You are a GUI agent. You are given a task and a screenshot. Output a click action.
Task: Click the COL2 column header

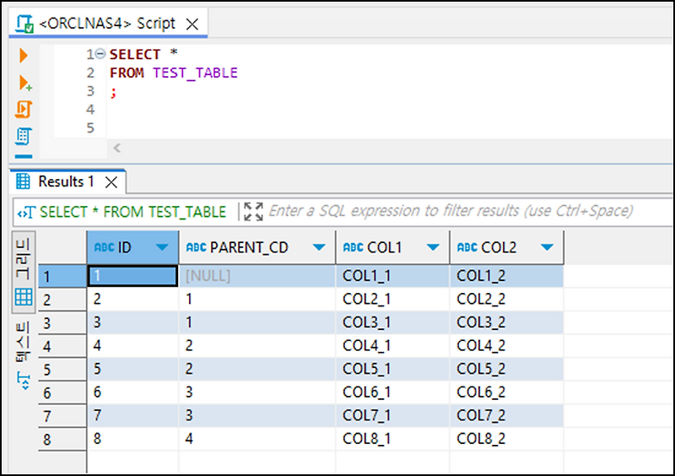pos(507,247)
